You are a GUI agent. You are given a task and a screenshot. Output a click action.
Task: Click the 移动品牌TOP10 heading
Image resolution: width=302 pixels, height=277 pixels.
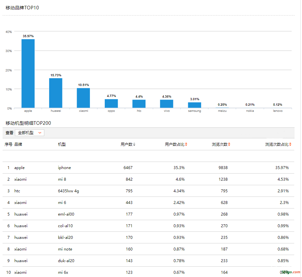(22, 8)
